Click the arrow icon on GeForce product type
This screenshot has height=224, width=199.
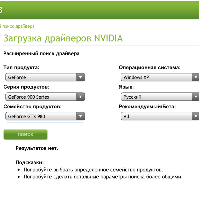pos(81,77)
